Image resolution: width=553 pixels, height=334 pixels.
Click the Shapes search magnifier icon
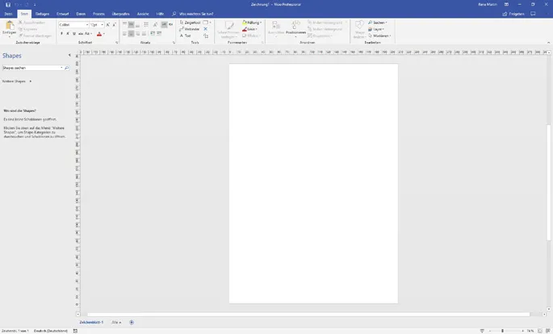point(66,69)
